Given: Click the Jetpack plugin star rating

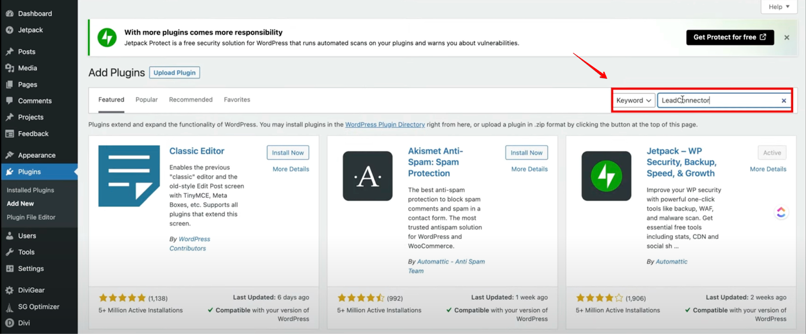Looking at the screenshot, I should (x=599, y=298).
